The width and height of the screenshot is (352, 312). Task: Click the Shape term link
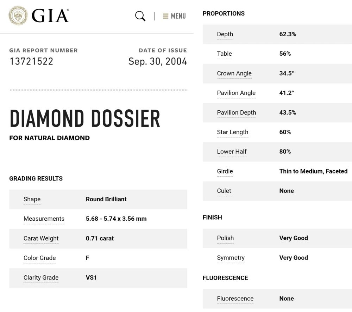[x=32, y=199]
